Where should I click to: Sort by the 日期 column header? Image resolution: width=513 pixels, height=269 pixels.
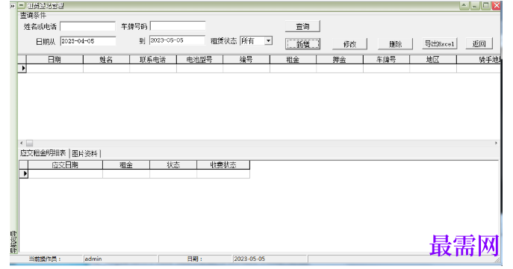tap(55, 60)
